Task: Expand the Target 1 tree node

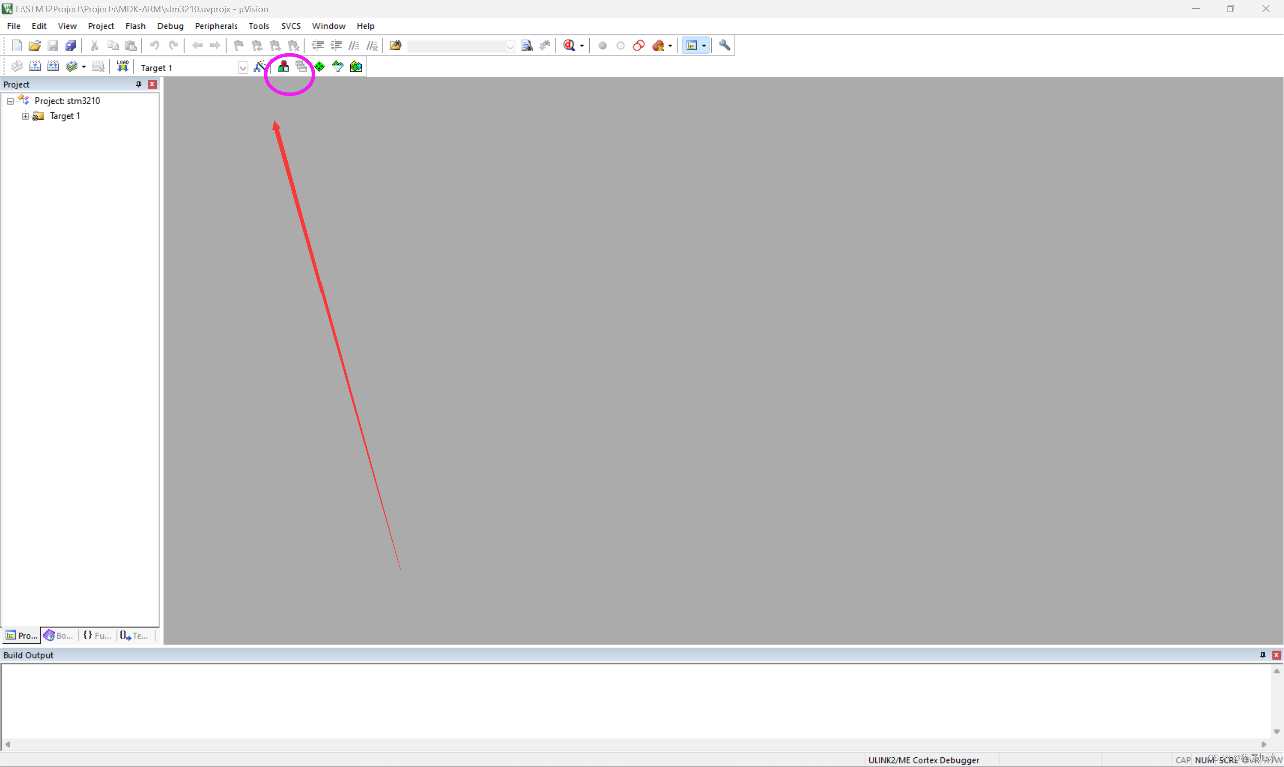Action: pos(25,116)
